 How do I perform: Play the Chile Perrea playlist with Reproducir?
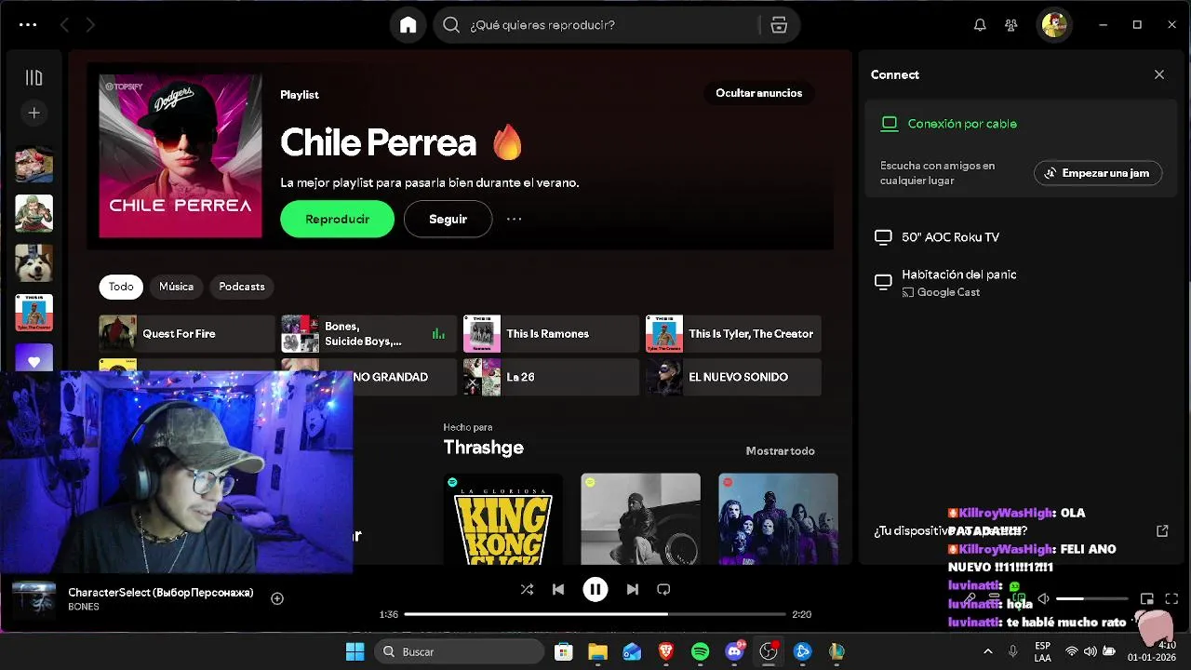tap(337, 219)
